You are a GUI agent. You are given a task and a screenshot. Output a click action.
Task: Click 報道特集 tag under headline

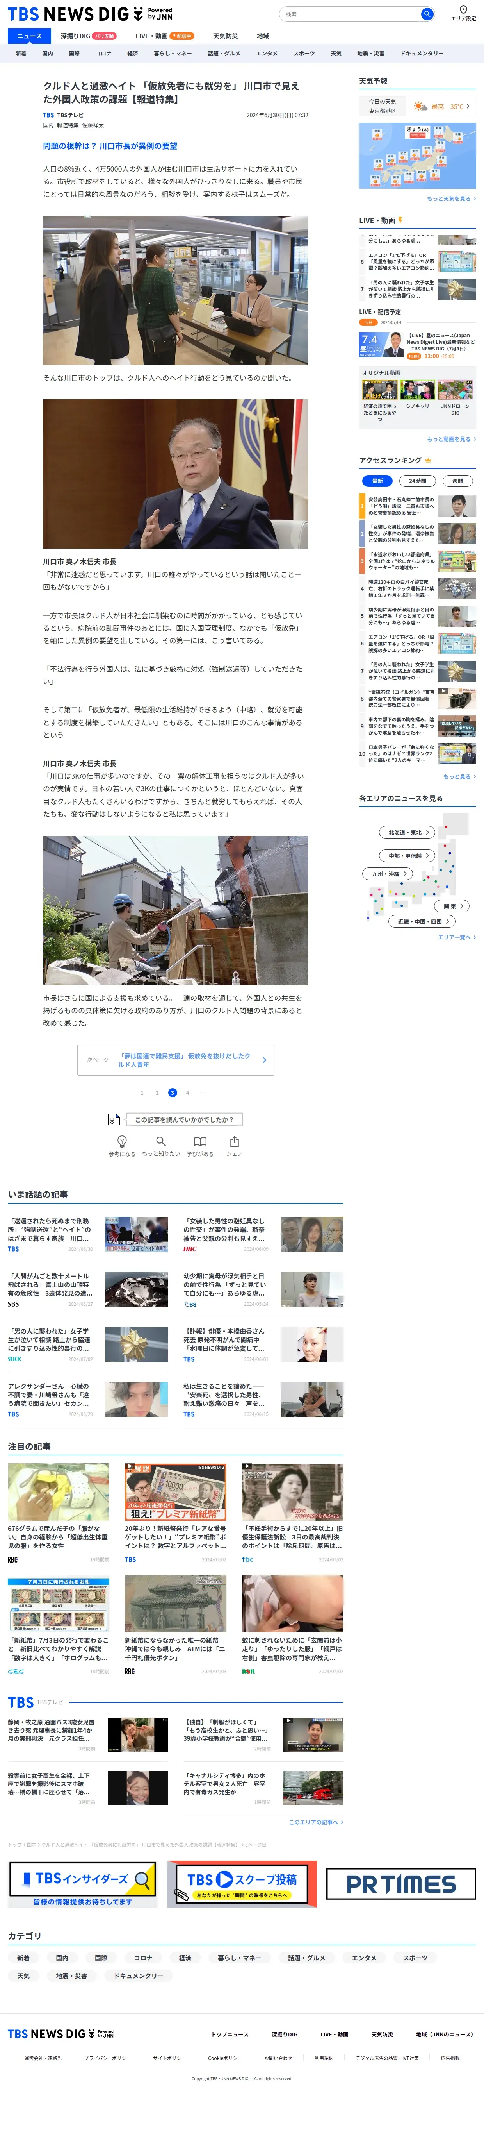[68, 126]
